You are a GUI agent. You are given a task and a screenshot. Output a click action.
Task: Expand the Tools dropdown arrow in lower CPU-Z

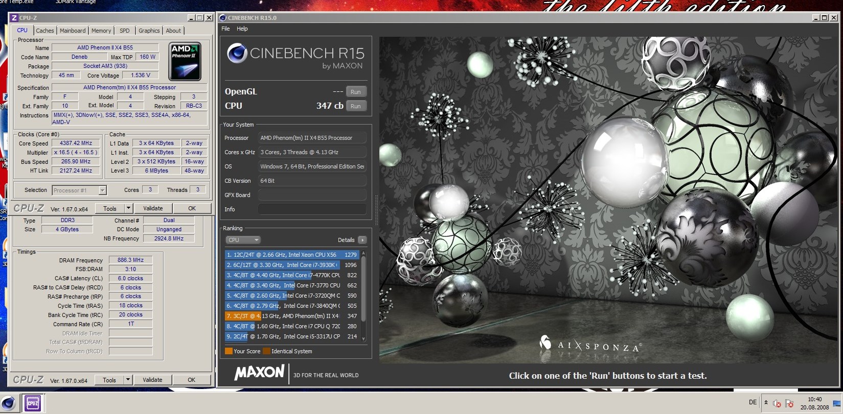128,380
